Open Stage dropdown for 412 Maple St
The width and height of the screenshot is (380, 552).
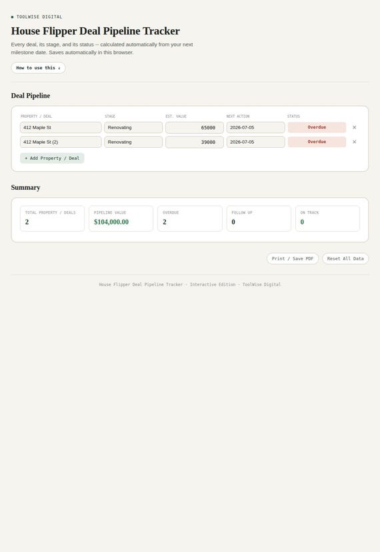pyautogui.click(x=133, y=127)
